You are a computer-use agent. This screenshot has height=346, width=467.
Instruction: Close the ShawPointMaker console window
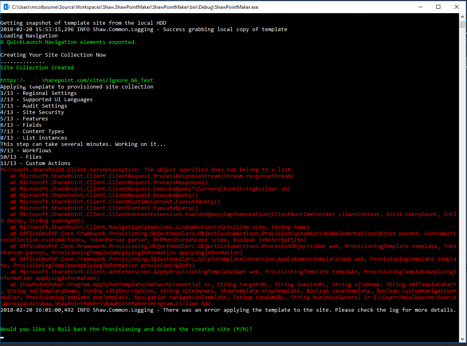pyautogui.click(x=456, y=7)
